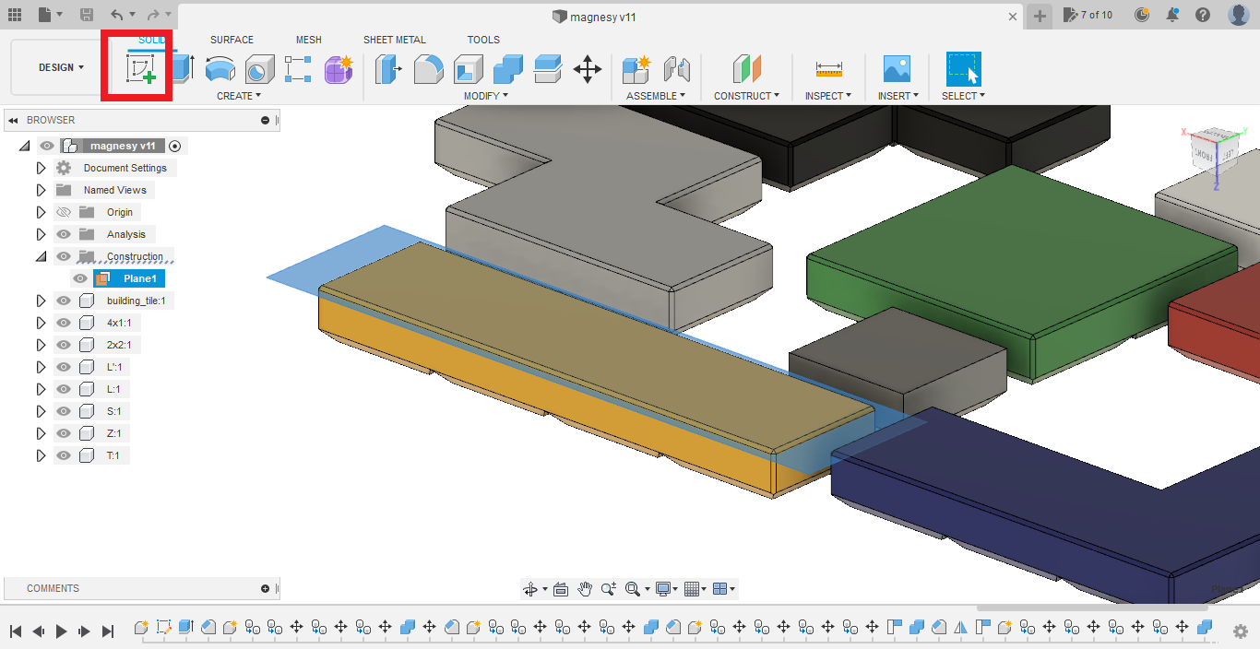Click the Measure ruler icon

tap(829, 69)
